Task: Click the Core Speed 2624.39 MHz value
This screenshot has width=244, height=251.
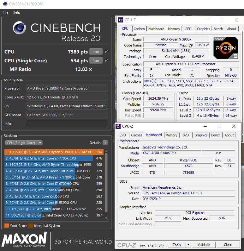Action: click(158, 98)
